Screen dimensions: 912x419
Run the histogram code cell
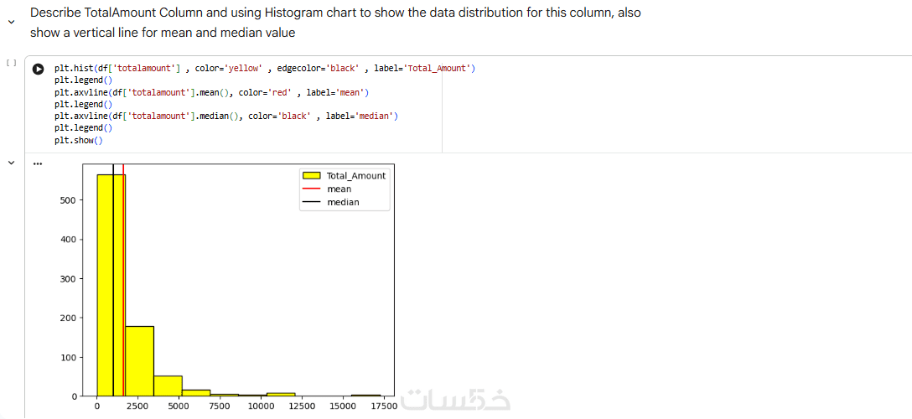38,69
